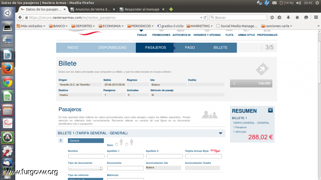Open the Tipo de documento dropdown
Image resolution: width=321 pixels, height=180 pixels.
coord(86,168)
